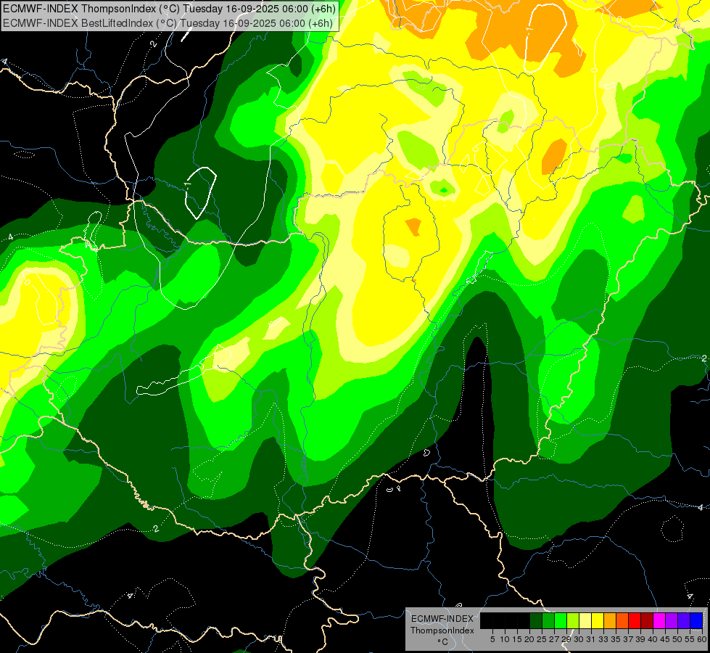Select the violet 50–55 legend swatch
710x653 pixels.
[x=684, y=620]
